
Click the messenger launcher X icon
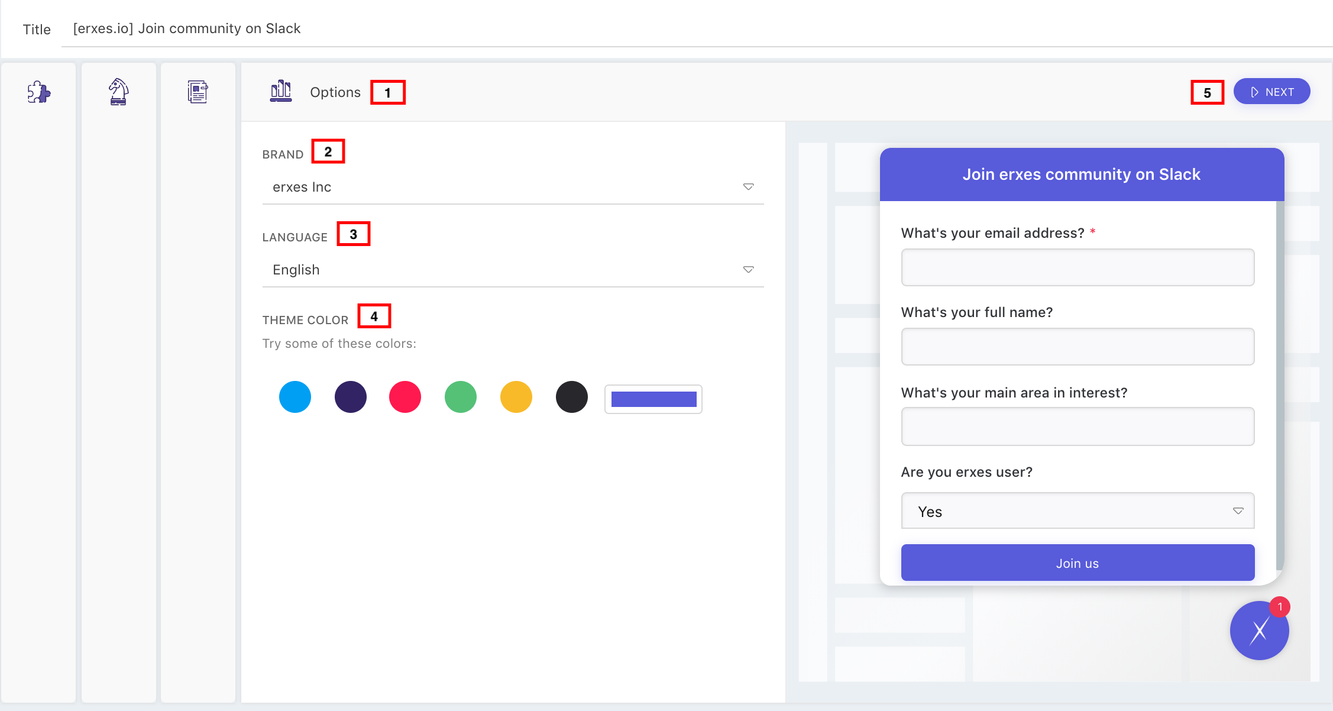[x=1258, y=631]
